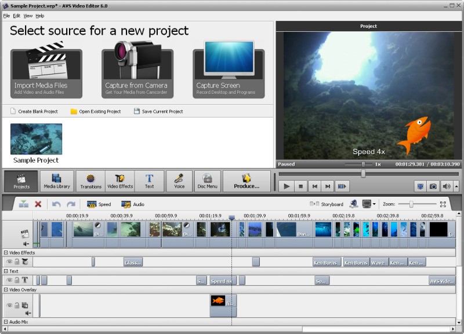Collapse the Video Overlay track
Screen dimensions: 464x334
tap(8, 289)
